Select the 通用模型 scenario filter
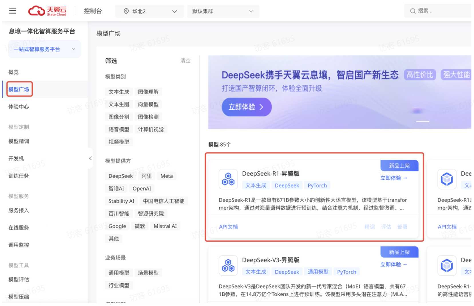 (119, 273)
